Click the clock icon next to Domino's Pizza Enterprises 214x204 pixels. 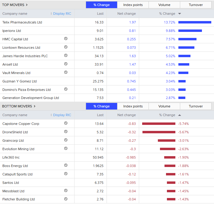(x=66, y=89)
